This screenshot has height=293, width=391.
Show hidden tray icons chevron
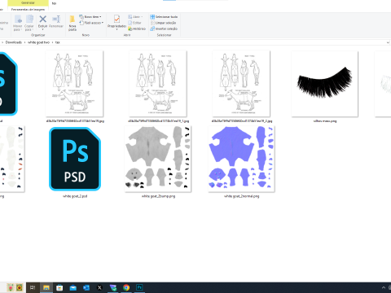(384, 287)
